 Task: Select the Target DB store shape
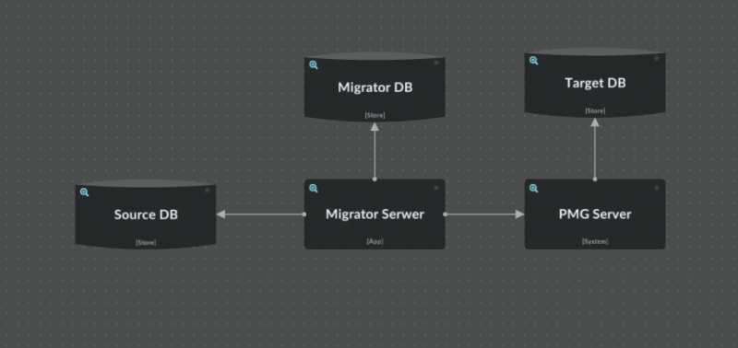point(595,83)
